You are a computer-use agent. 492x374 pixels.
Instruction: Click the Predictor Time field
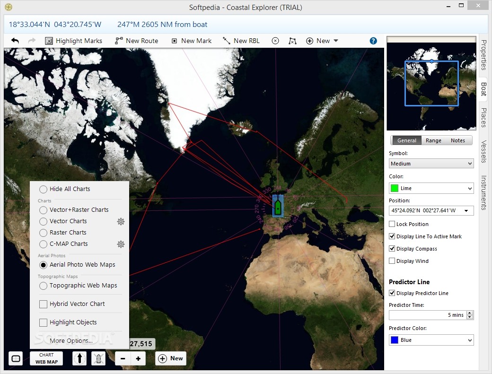pyautogui.click(x=427, y=315)
